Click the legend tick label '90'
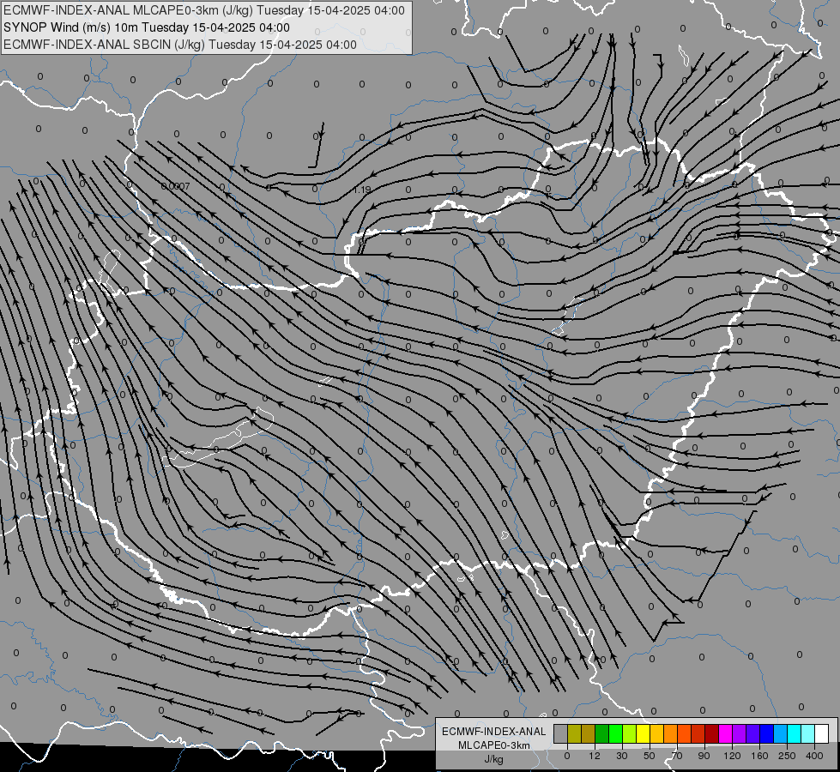This screenshot has height=772, width=840. (704, 756)
